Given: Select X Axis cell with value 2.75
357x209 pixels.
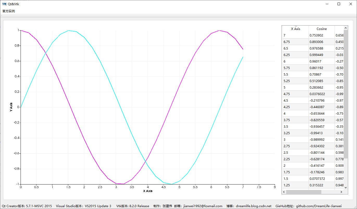Looking at the screenshot, I should pos(296,146).
